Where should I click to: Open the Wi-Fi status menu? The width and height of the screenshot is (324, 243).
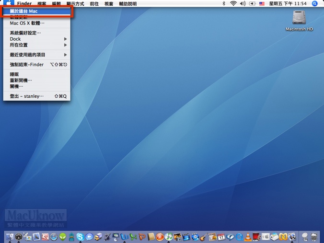[x=233, y=3]
